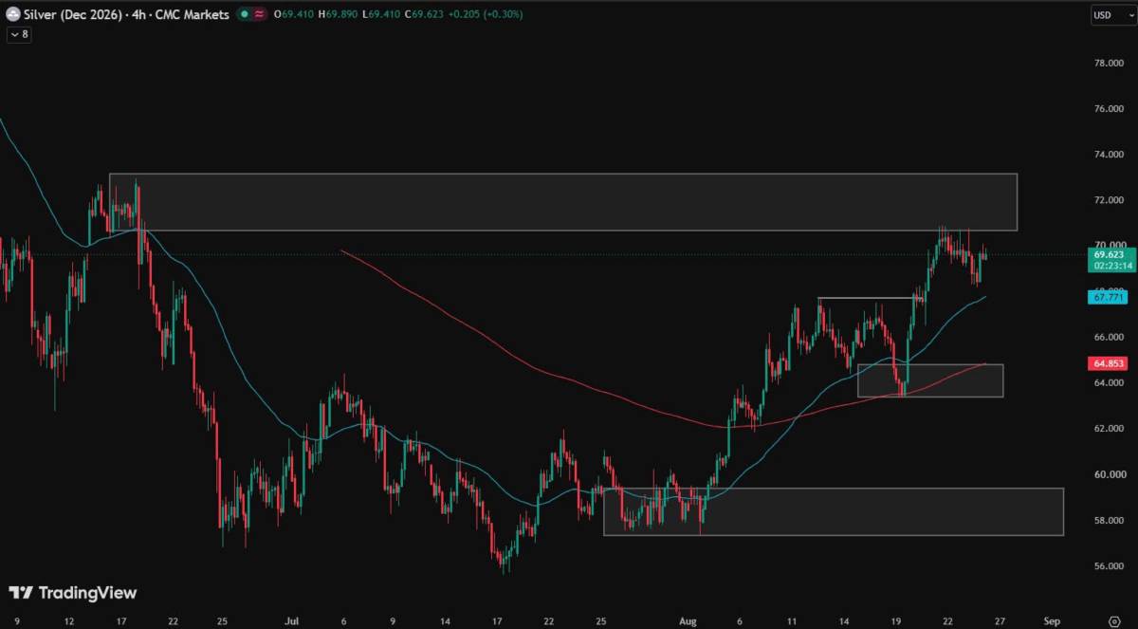Click the open value O69.410
Image resolution: width=1138 pixels, height=629 pixels.
click(x=296, y=14)
